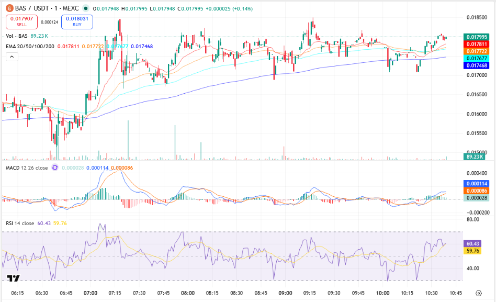Click the 0.018500 price scale label

[477, 17]
